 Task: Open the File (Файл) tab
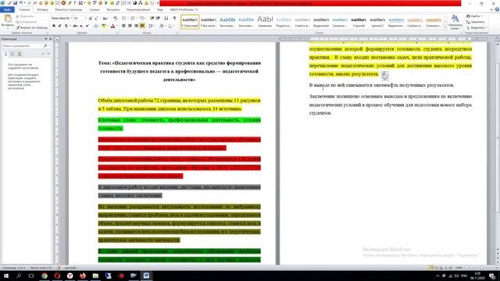(x=7, y=9)
